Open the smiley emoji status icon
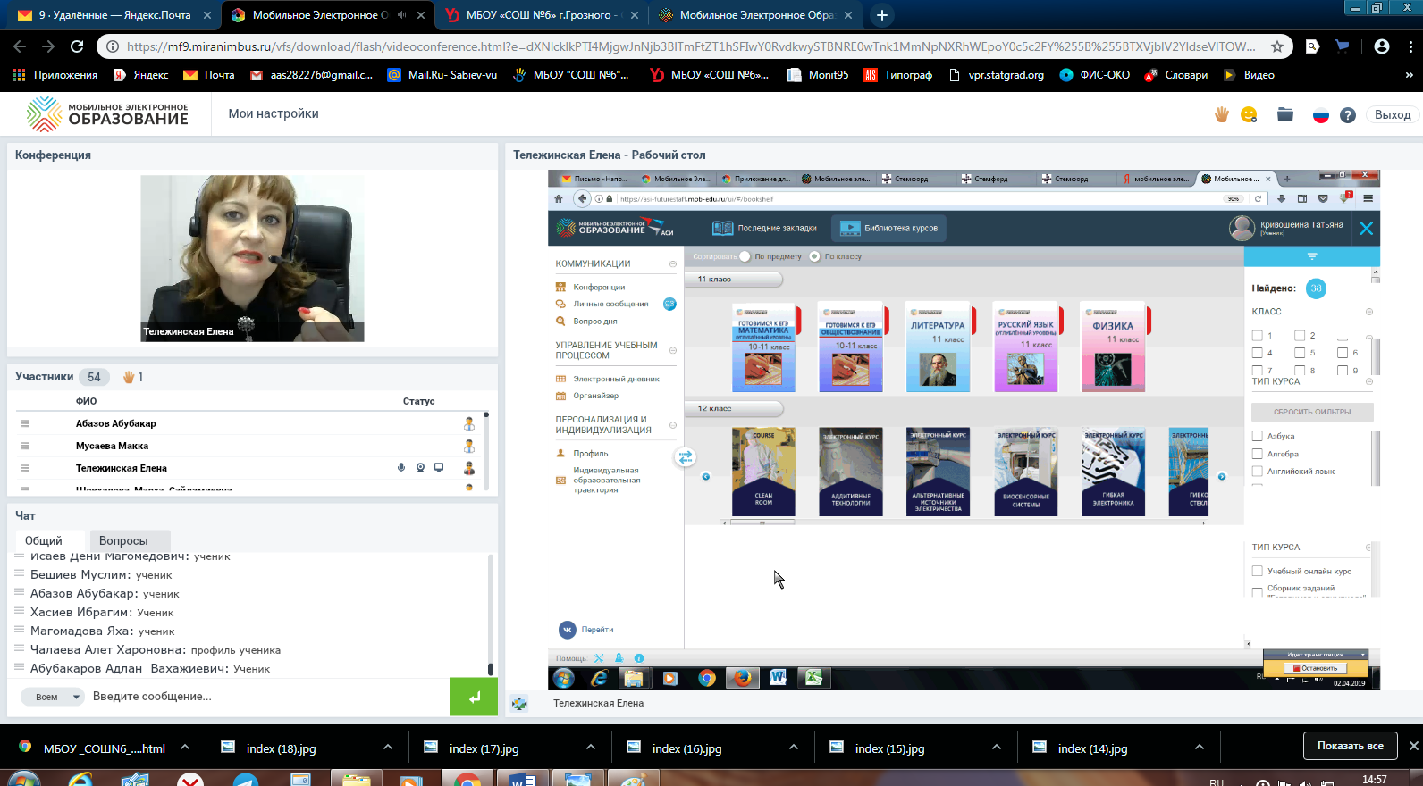Viewport: 1423px width, 786px height. point(1249,114)
